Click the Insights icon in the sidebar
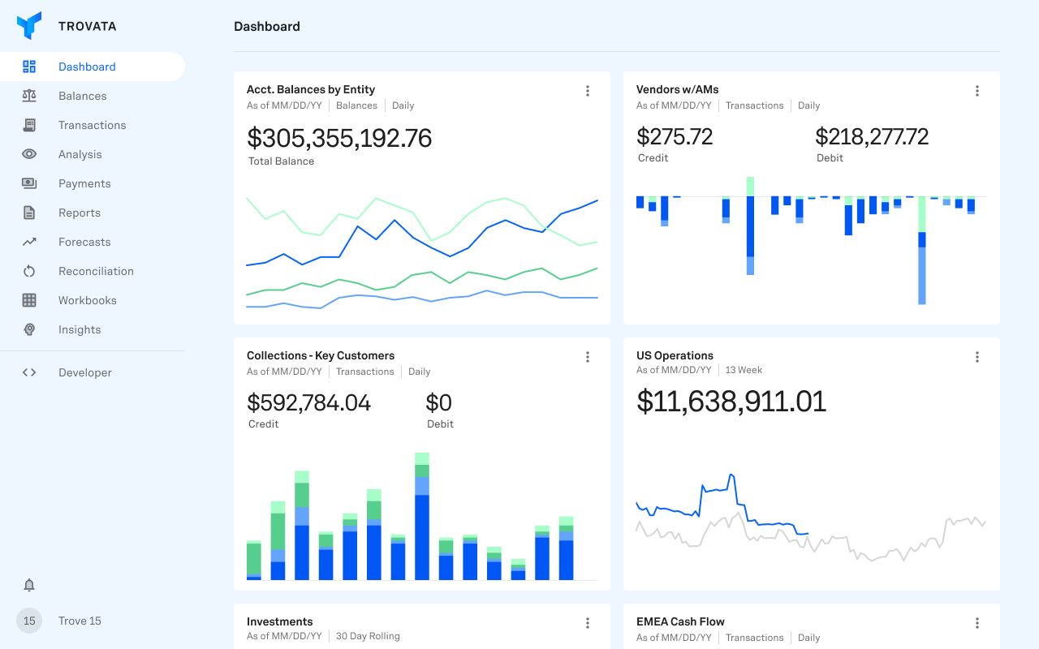Image resolution: width=1039 pixels, height=649 pixels. (x=29, y=329)
